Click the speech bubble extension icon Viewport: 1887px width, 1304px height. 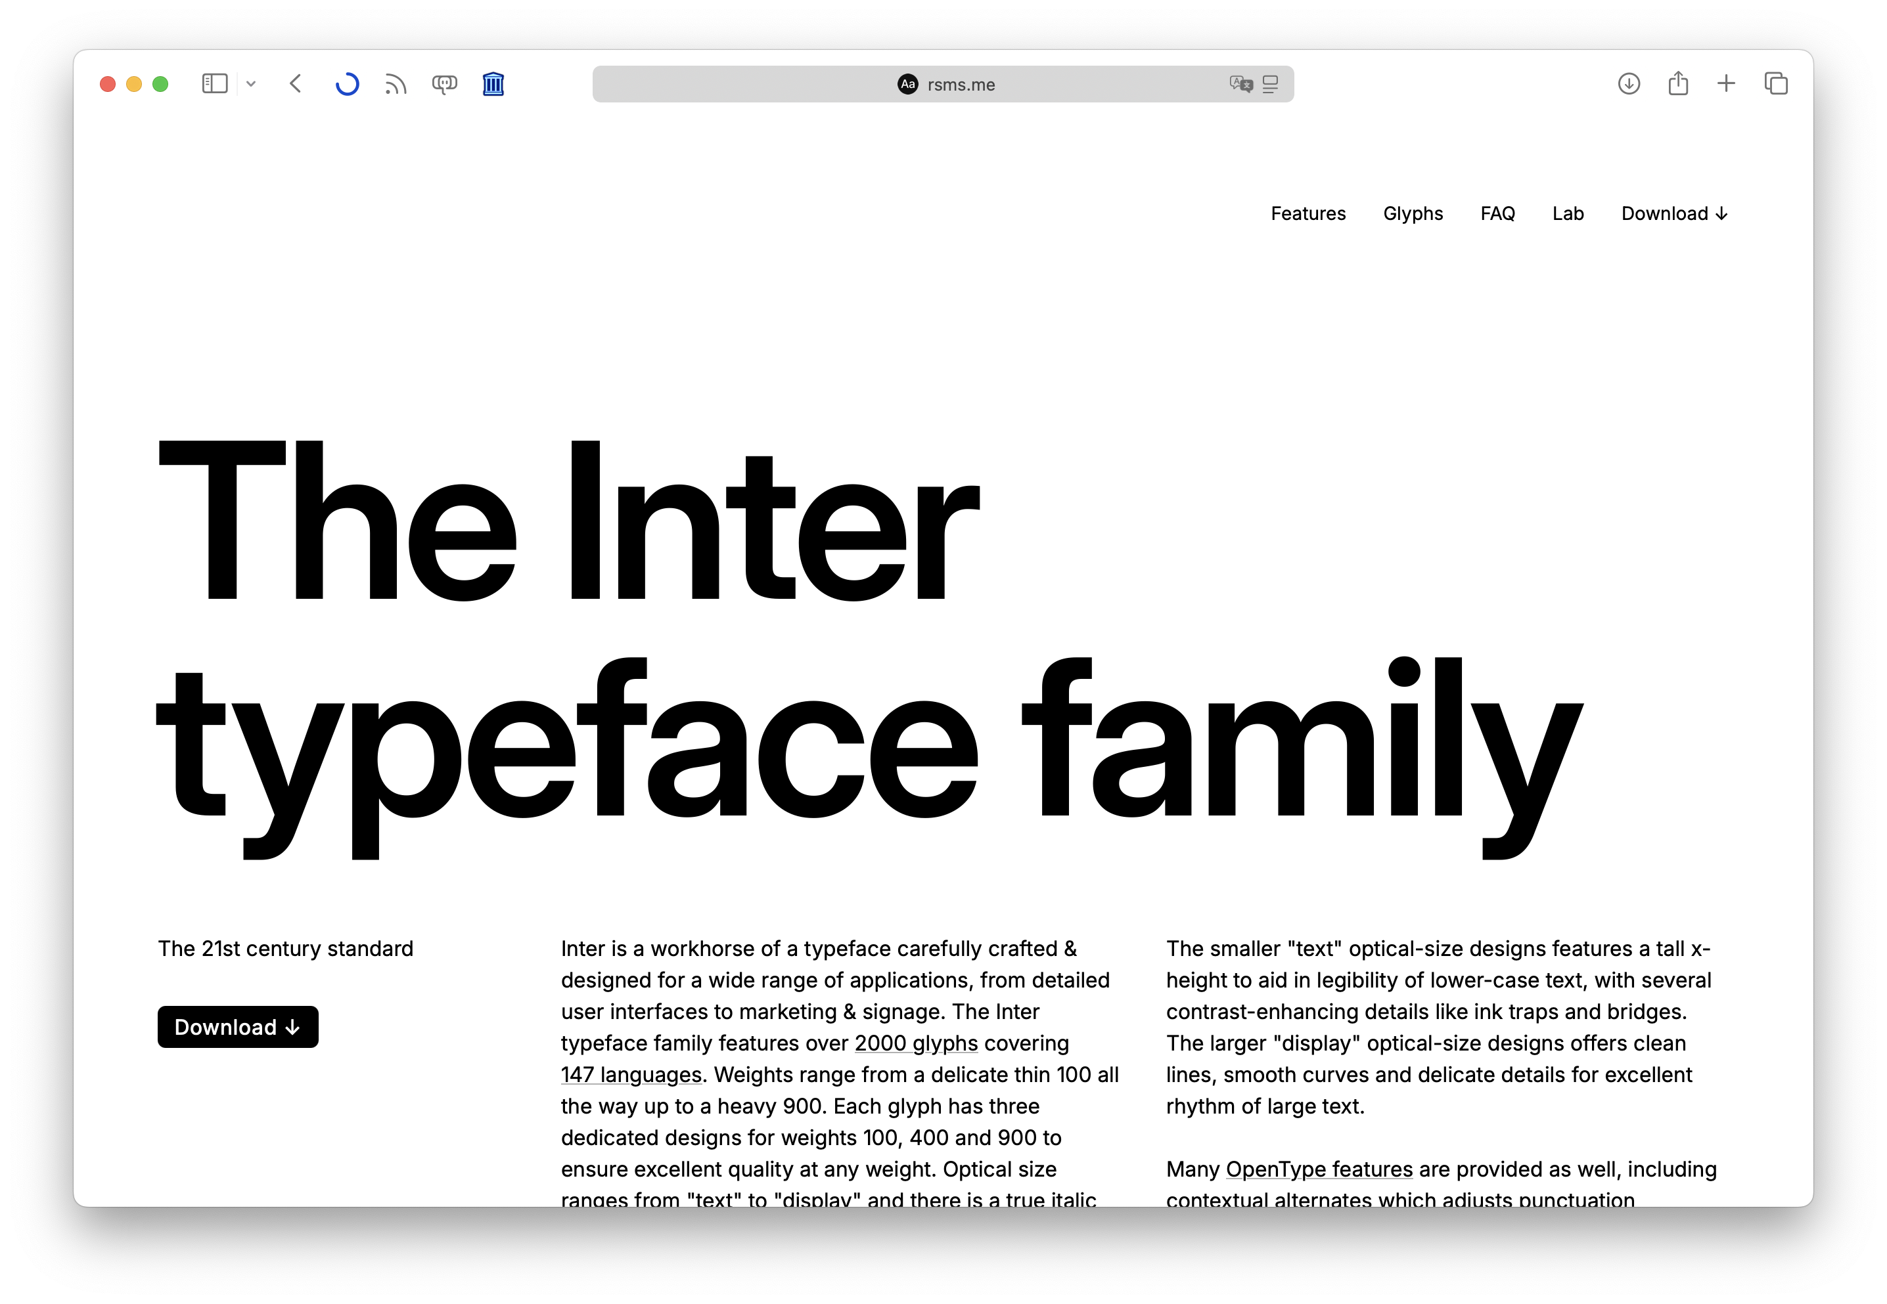[x=445, y=83]
